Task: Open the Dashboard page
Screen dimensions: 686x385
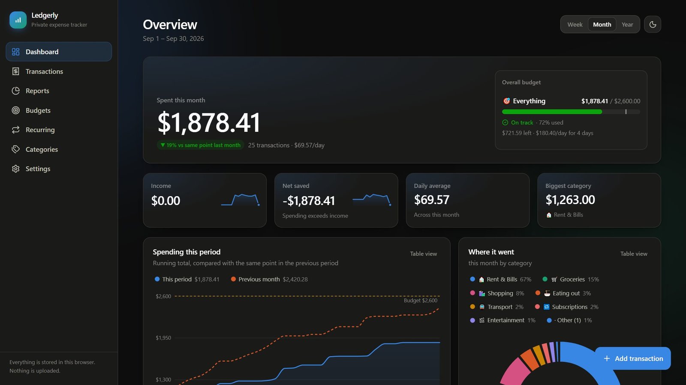Action: click(59, 52)
